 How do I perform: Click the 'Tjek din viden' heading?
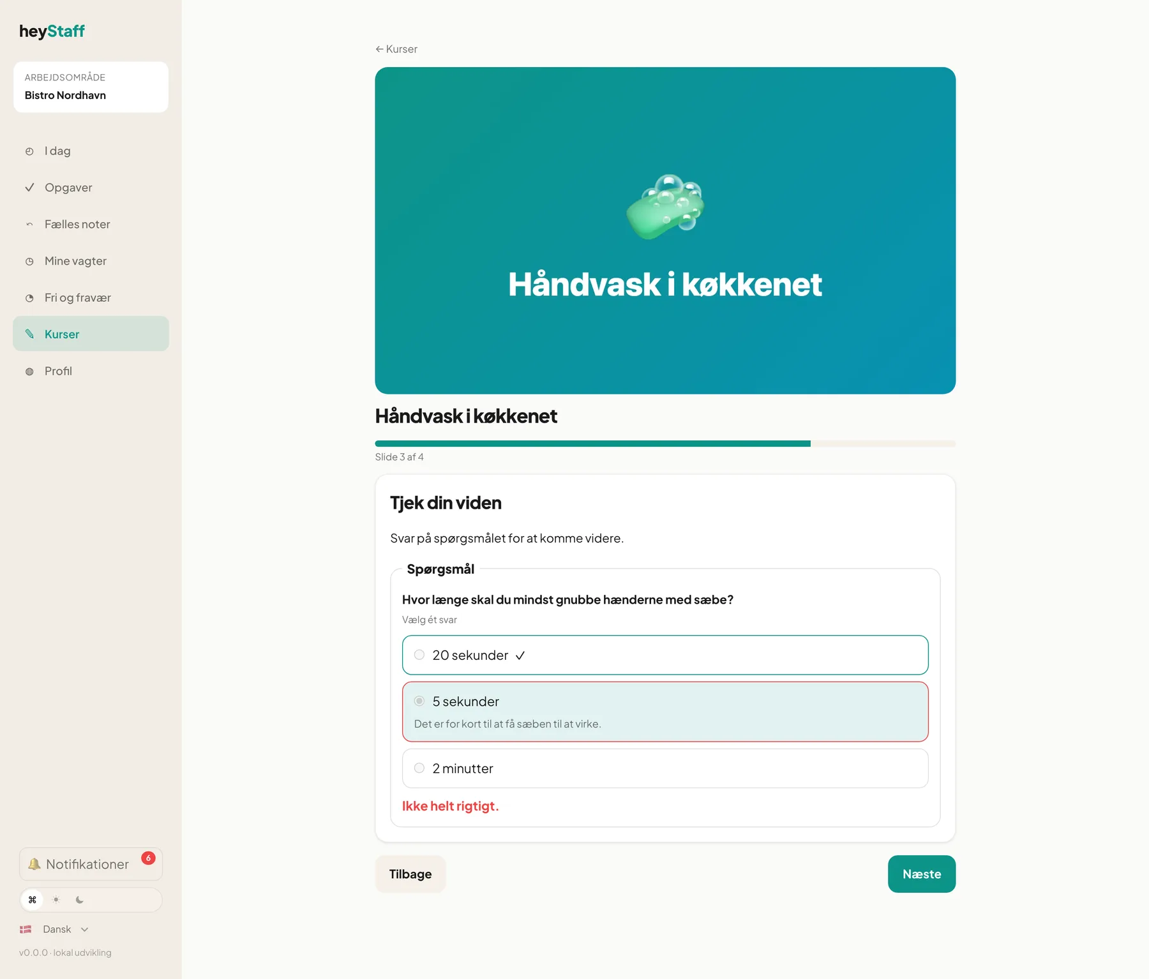(x=446, y=503)
